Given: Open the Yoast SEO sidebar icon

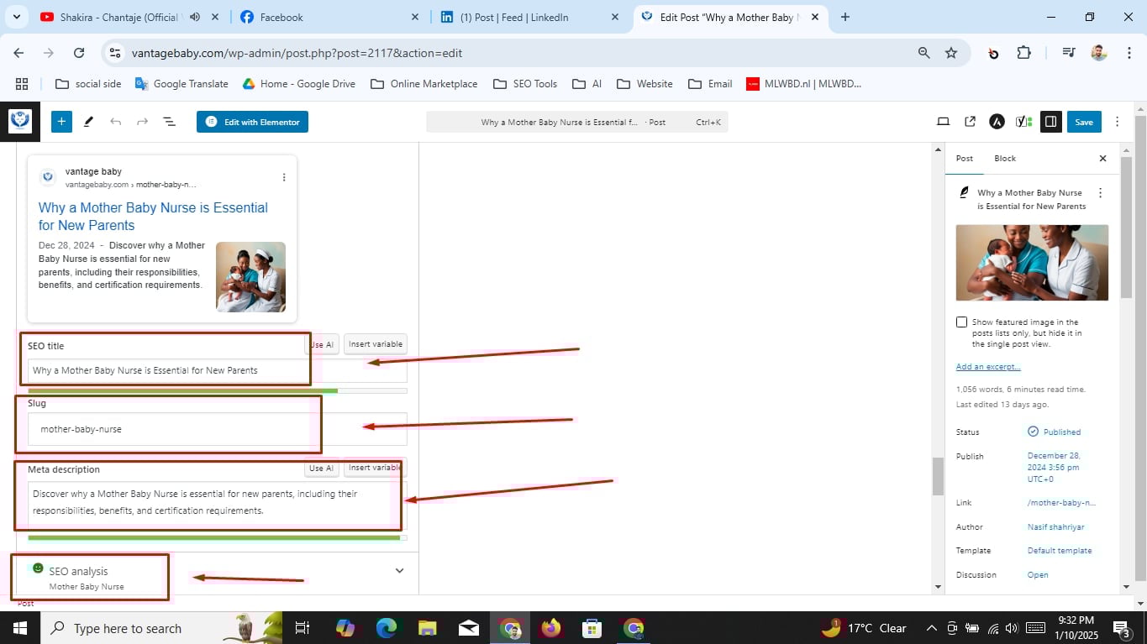Looking at the screenshot, I should (1023, 122).
